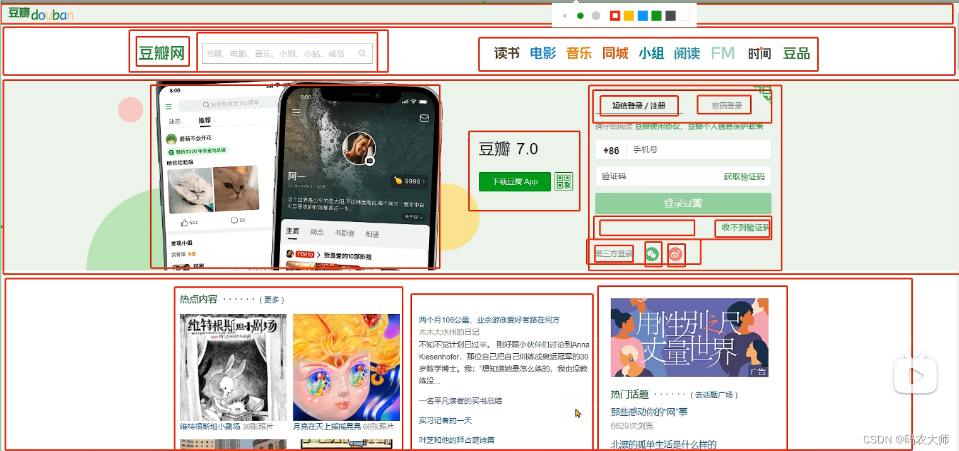Open article 叶芝和他的拜占庭诗篇
Screen dimensions: 959x451
pyautogui.click(x=457, y=440)
